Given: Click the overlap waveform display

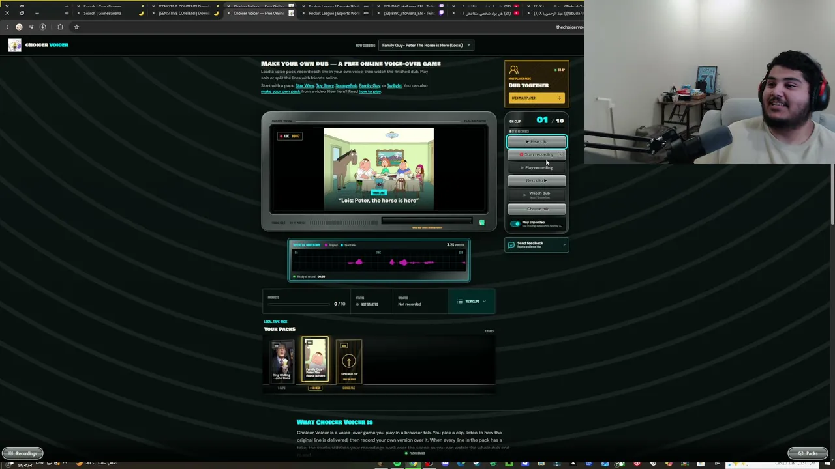Looking at the screenshot, I should tap(378, 262).
